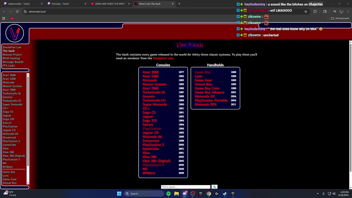This screenshot has width=352, height=198.
Task: Switch to the AMP GUESS THE WHITE tab
Action: (110, 4)
